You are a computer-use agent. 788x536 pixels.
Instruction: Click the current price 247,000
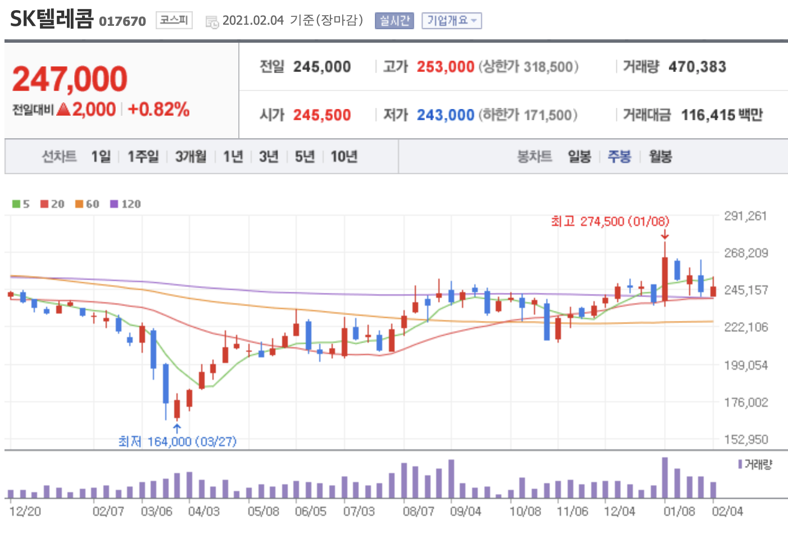[70, 79]
